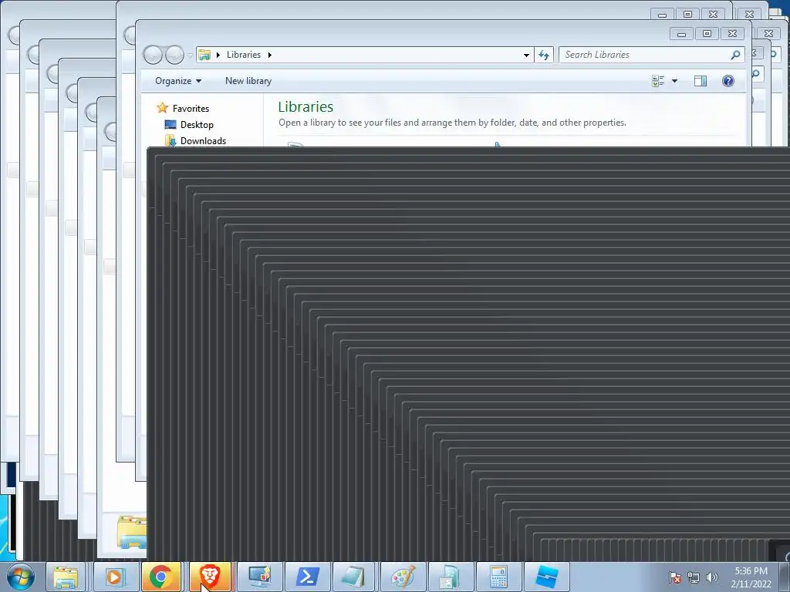Open the volume speaker tray icon
This screenshot has width=790, height=592.
pos(711,577)
